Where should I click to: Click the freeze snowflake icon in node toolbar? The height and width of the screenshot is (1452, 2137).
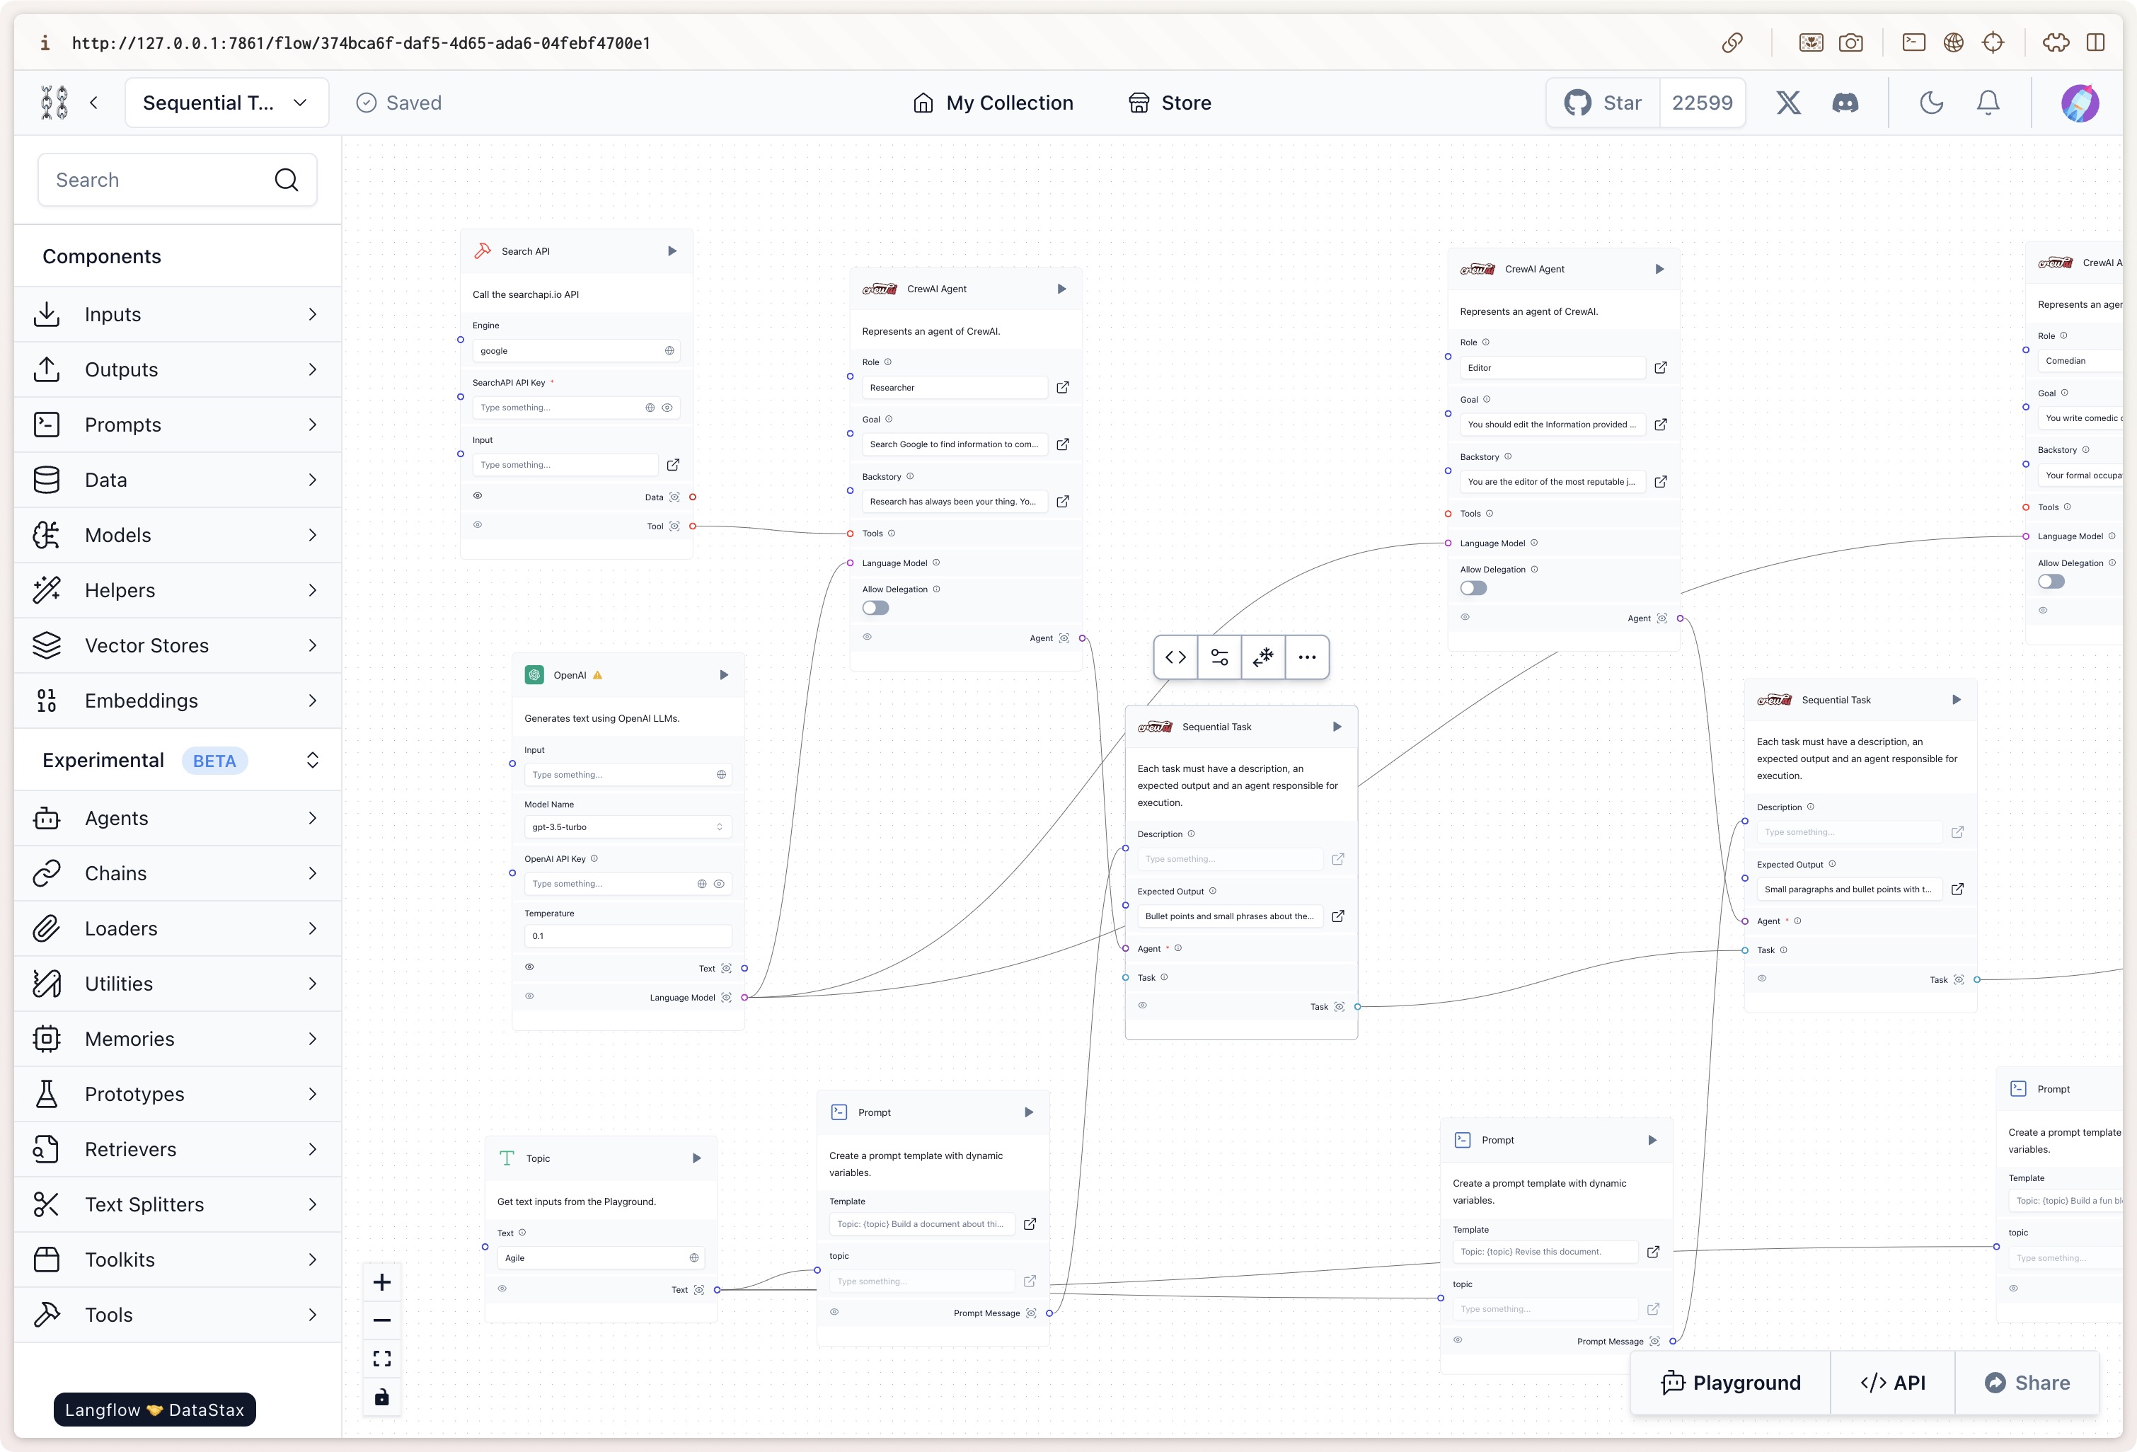click(x=1263, y=657)
